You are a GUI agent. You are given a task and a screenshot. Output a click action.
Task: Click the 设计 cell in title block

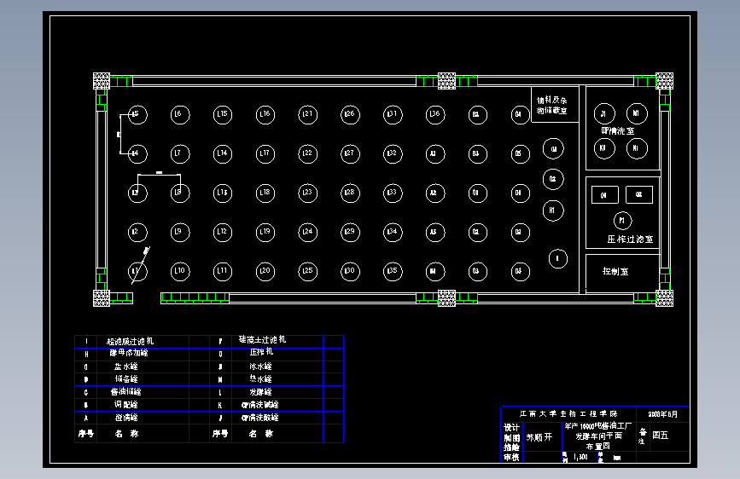tap(511, 428)
